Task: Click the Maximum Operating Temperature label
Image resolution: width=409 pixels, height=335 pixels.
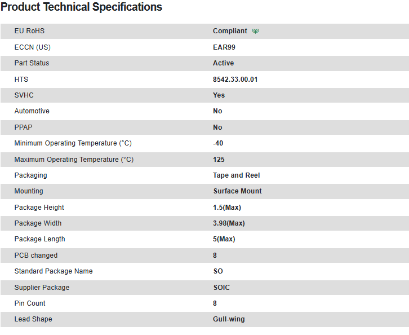Action: [x=74, y=160]
